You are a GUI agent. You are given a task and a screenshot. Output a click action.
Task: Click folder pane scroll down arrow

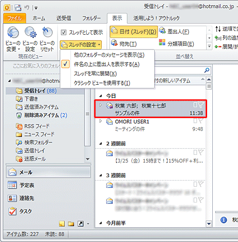tap(88, 159)
